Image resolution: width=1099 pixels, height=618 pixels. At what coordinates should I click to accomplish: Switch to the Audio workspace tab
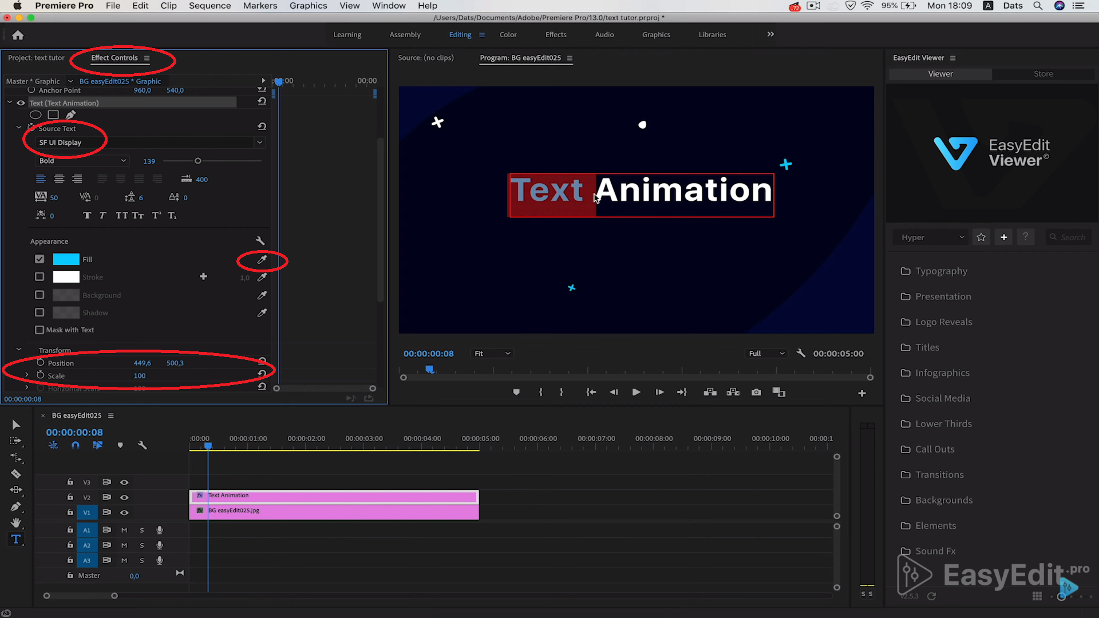pos(604,35)
